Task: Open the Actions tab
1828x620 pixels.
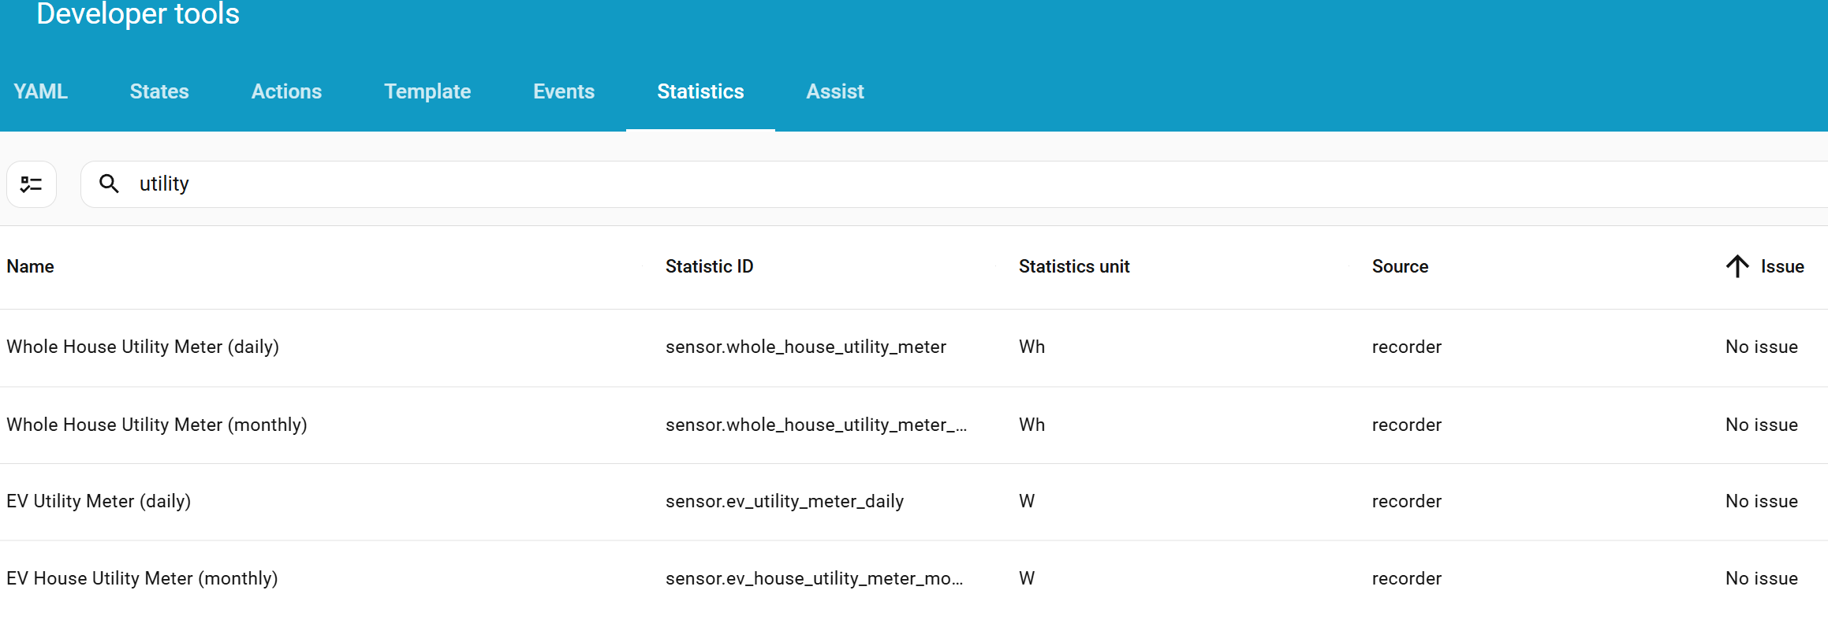Action: tap(286, 91)
